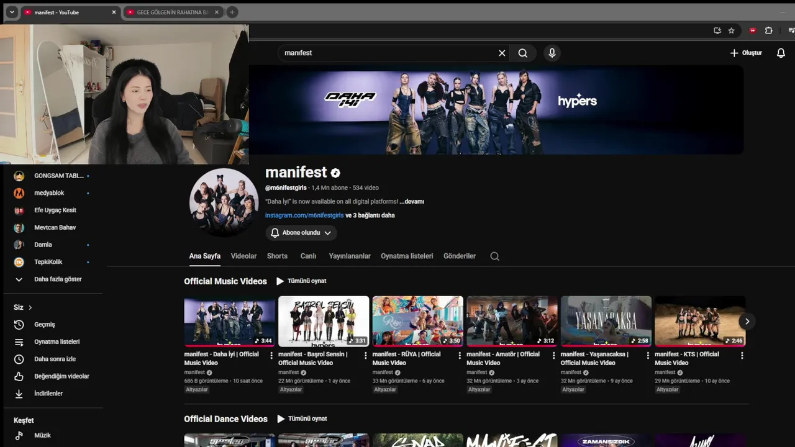Open the Shorts channel tab

pyautogui.click(x=277, y=256)
